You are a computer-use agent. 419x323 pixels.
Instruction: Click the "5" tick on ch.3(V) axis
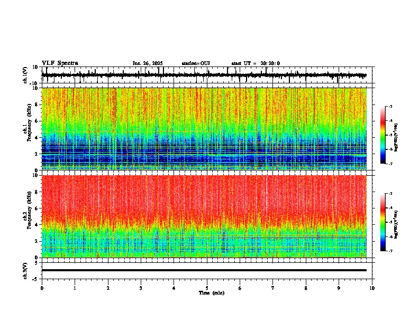click(x=37, y=262)
